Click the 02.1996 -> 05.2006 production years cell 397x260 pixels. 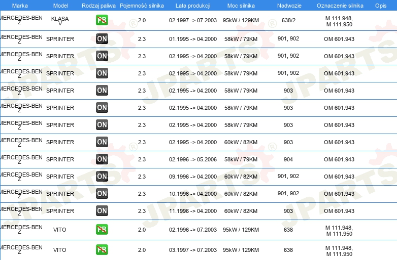(193, 159)
